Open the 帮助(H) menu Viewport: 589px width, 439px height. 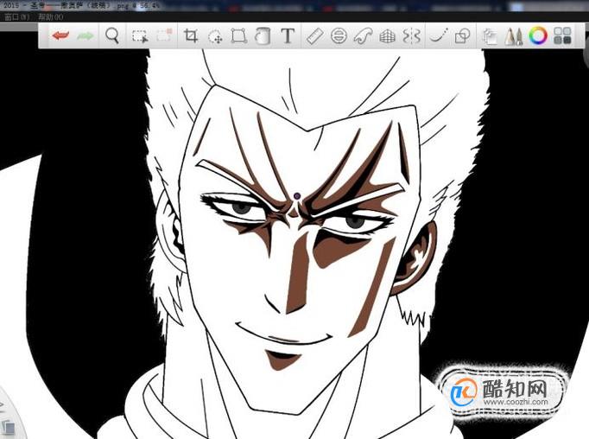(51, 17)
